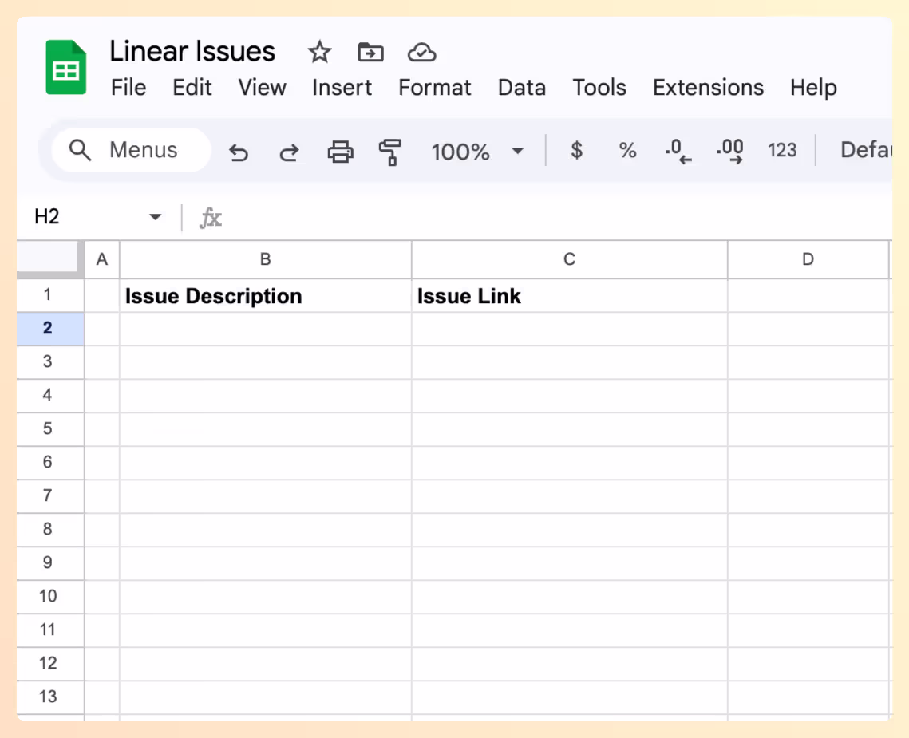Open the View menu
The image size is (909, 738).
pyautogui.click(x=262, y=88)
